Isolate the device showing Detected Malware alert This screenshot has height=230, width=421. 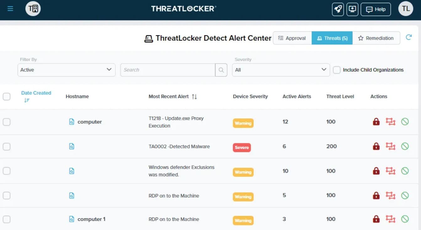click(391, 146)
